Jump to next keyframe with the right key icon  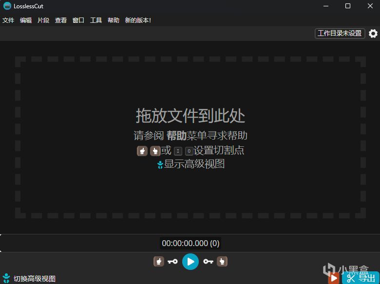coord(208,262)
